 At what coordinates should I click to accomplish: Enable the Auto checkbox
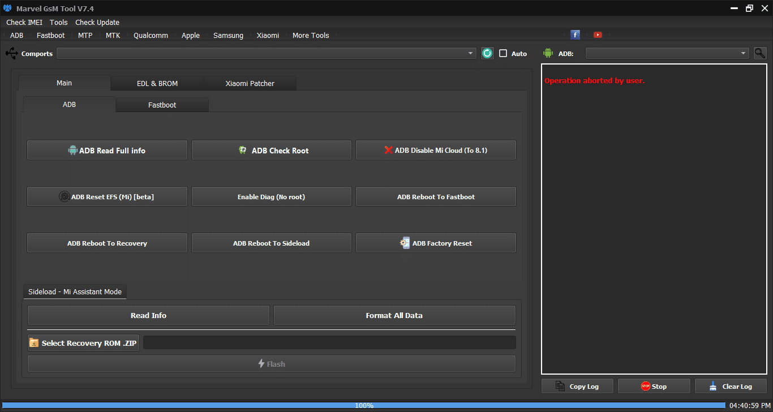coord(503,54)
